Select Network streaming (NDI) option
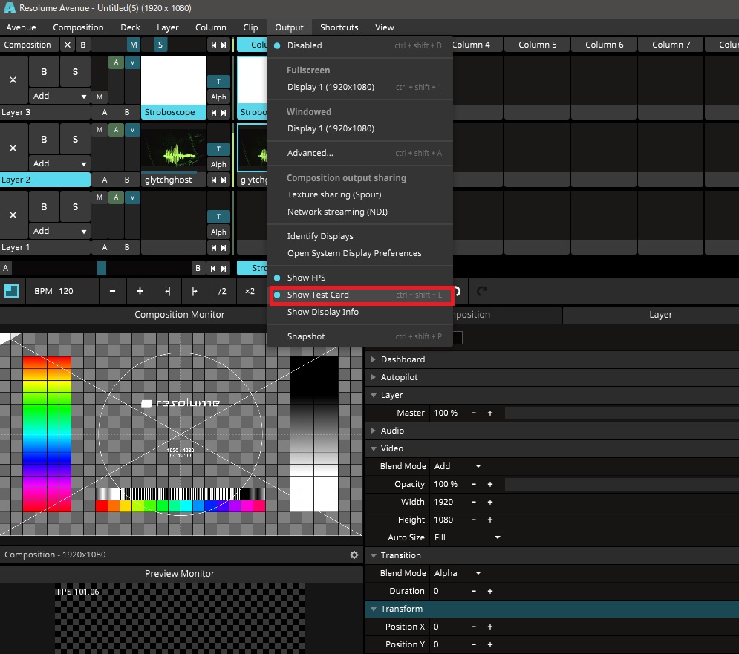Viewport: 739px width, 654px height. pos(360,212)
